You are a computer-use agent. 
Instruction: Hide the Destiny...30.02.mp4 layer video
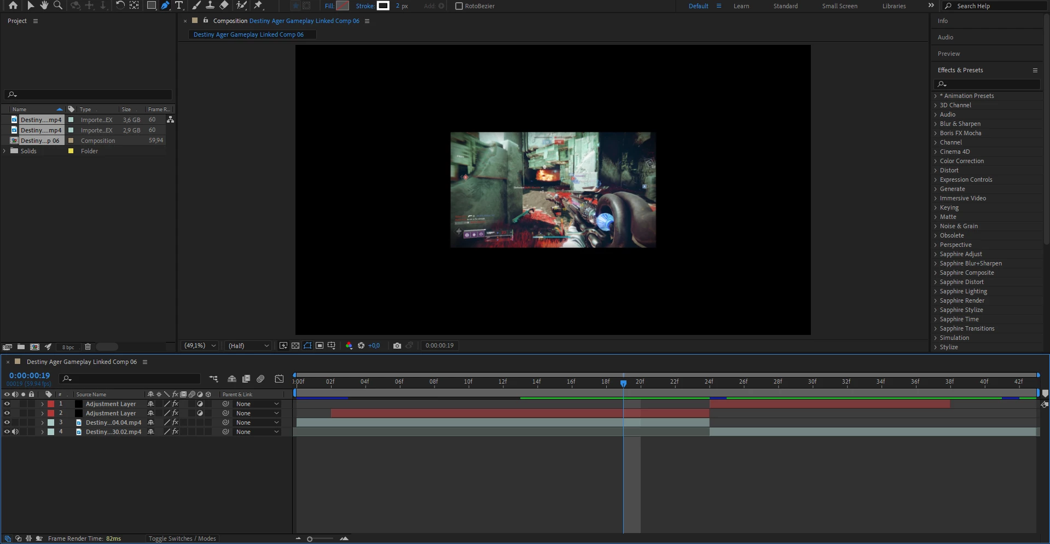(x=7, y=432)
